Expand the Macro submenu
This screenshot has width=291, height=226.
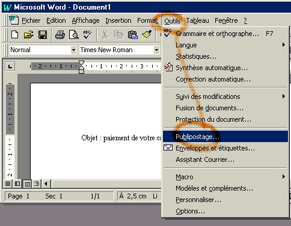click(225, 177)
